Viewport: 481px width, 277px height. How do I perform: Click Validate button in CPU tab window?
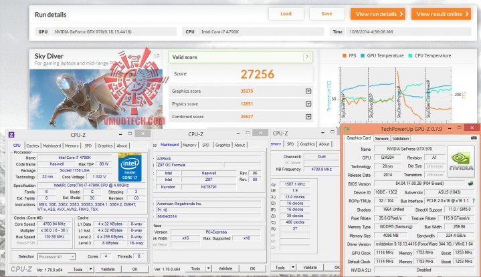tap(108, 269)
